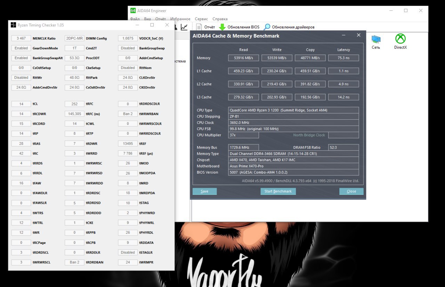Open the Файл menu in AIDA64

135,19
